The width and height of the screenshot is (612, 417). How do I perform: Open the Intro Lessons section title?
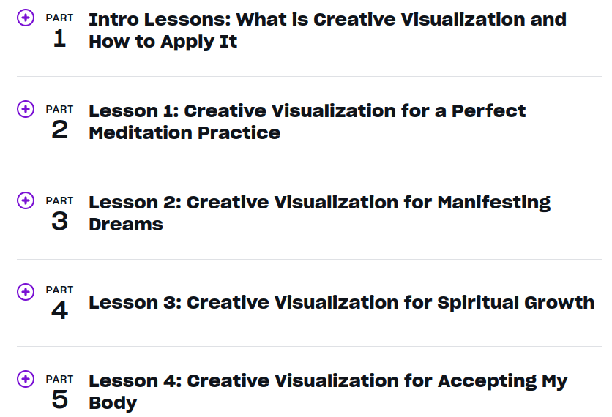point(327,30)
